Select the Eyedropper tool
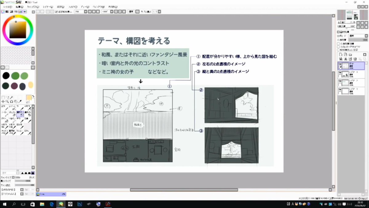Screen dimensions: 369x208 click(x=20, y=101)
